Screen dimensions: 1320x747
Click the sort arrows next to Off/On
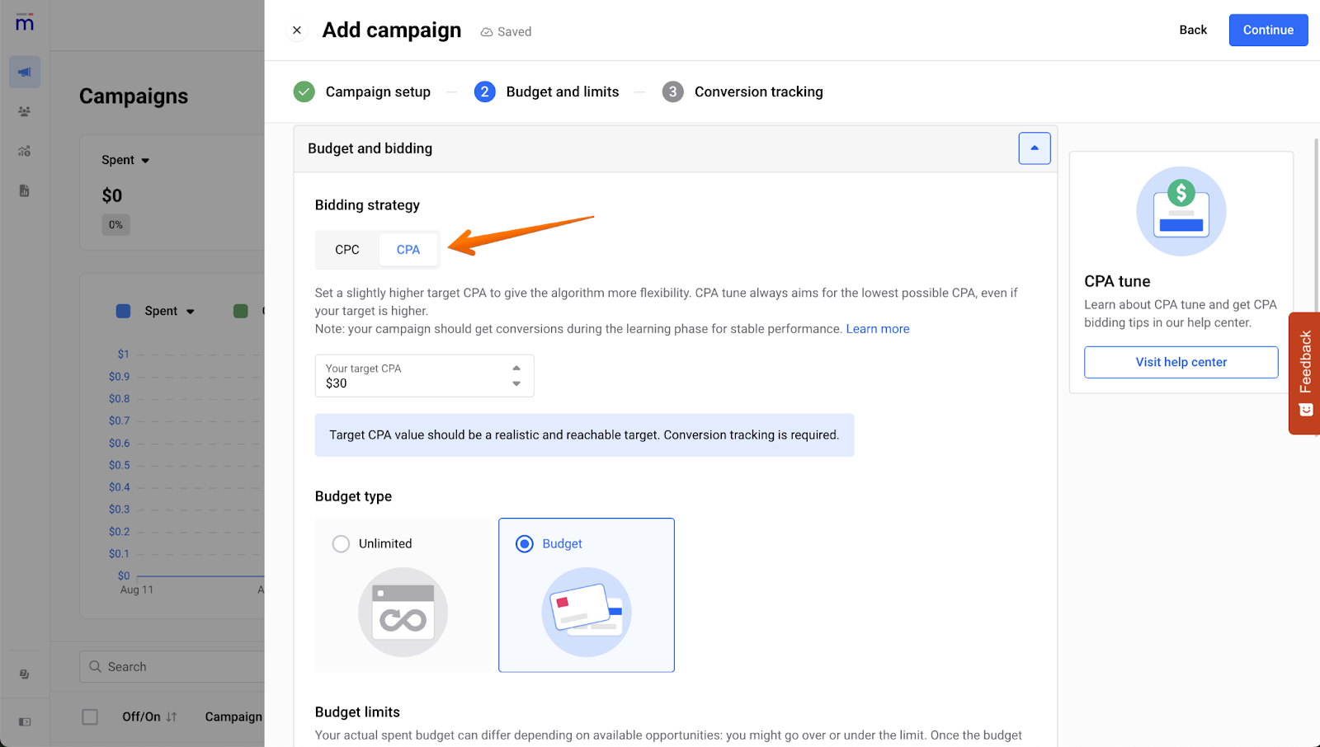click(x=172, y=716)
